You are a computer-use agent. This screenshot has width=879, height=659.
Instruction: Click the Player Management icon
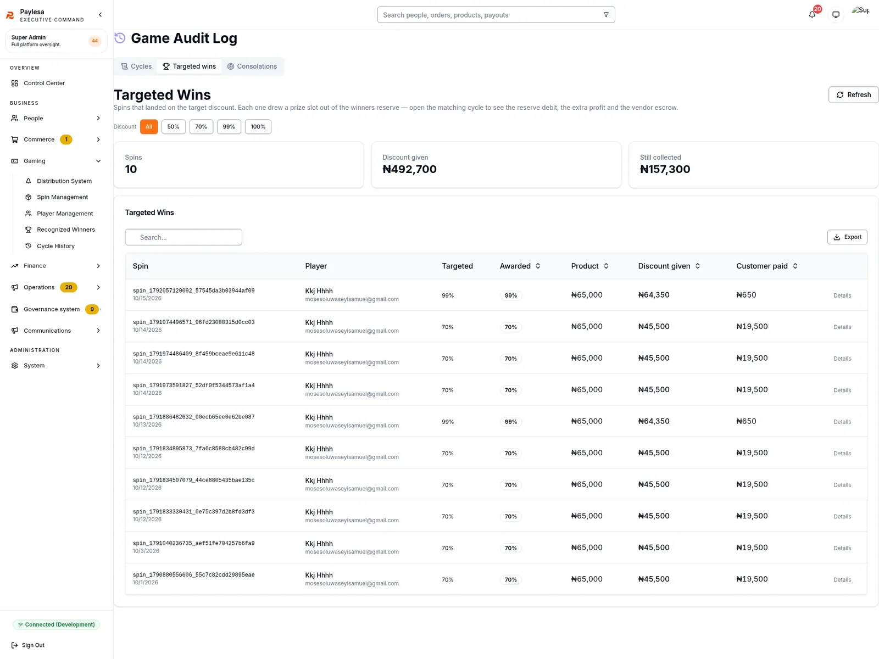(29, 214)
